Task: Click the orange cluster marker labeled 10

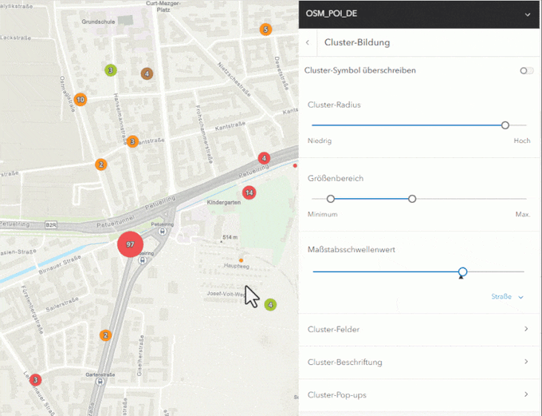Action: point(81,100)
